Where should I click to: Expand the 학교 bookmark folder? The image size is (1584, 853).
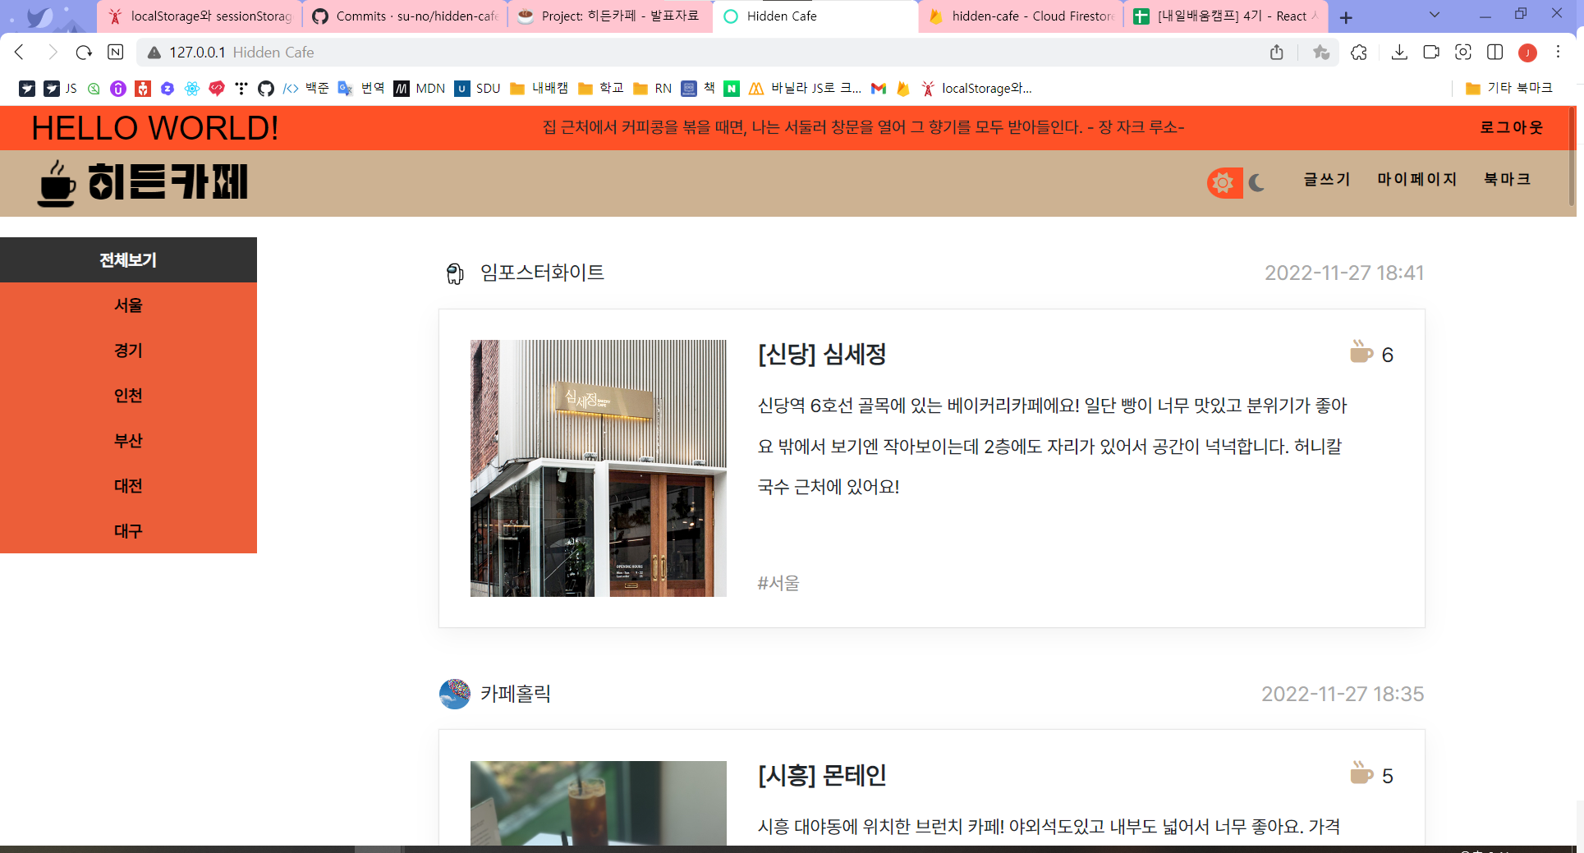click(600, 89)
